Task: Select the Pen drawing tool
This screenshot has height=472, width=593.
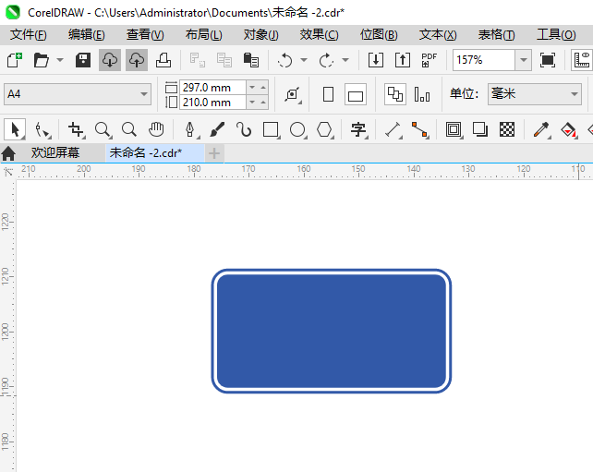Action: click(190, 129)
